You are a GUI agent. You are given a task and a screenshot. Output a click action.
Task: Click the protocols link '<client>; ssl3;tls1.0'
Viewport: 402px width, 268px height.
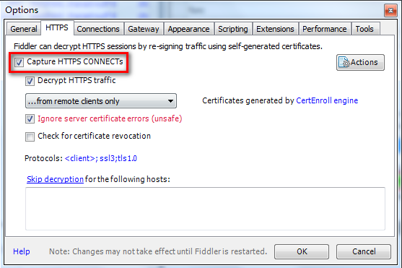click(101, 158)
